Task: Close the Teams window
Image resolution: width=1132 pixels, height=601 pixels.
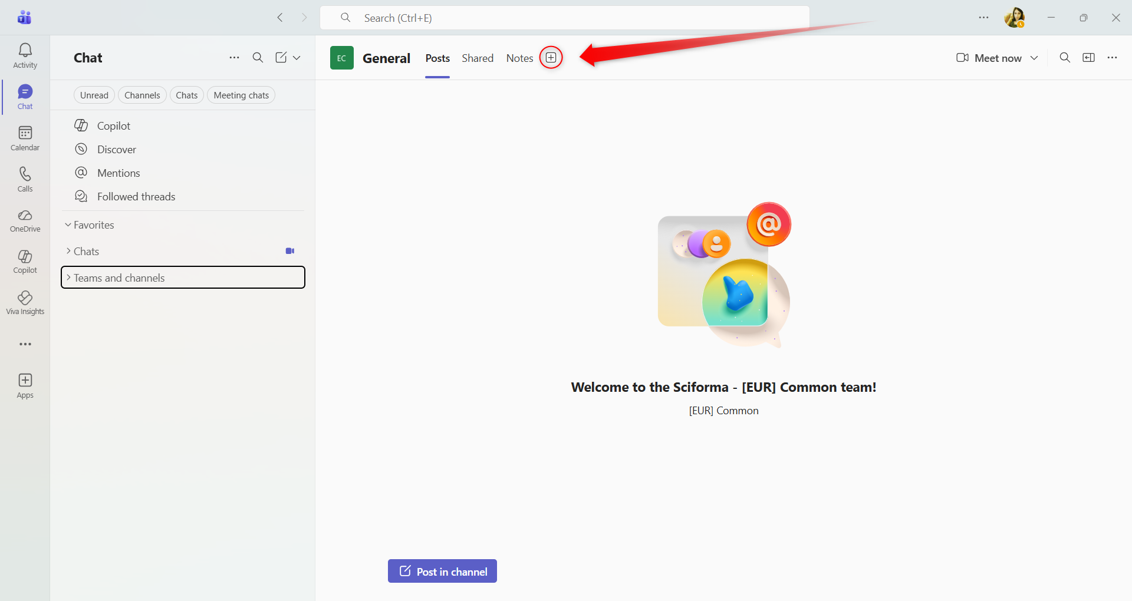Action: 1115,18
